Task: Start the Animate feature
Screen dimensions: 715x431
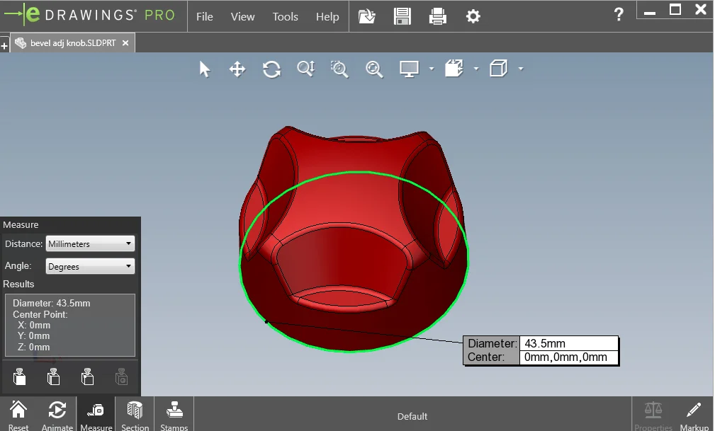Action: tap(57, 414)
